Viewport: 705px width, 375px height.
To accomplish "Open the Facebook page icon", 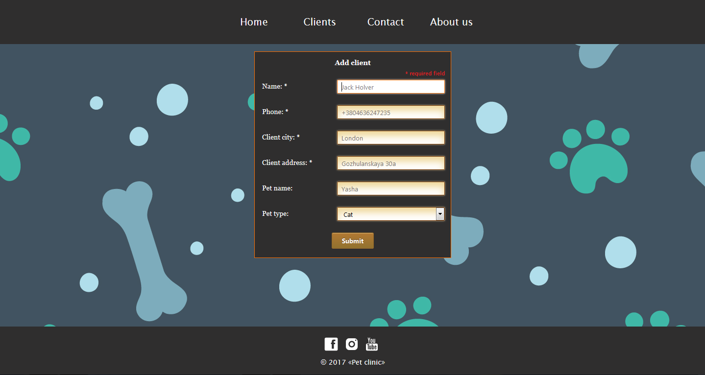I will point(331,344).
